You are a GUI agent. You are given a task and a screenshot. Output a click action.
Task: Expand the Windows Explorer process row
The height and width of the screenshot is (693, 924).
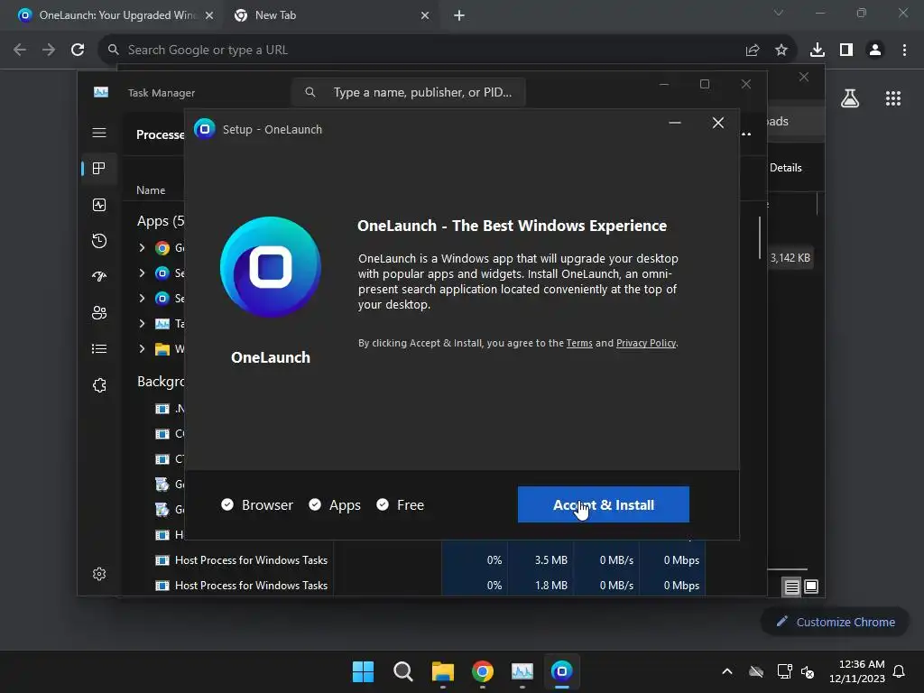pyautogui.click(x=142, y=349)
